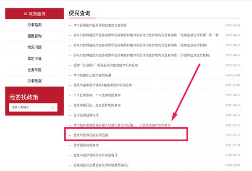Go to 办事数据 in sidebar
252x171 pixels.
34,81
